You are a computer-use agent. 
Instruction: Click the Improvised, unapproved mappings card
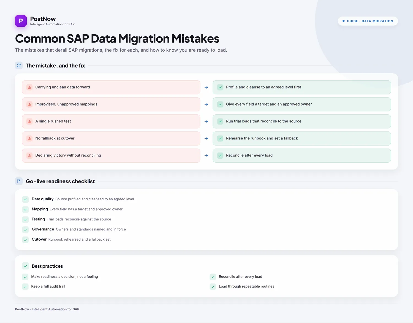click(x=111, y=104)
